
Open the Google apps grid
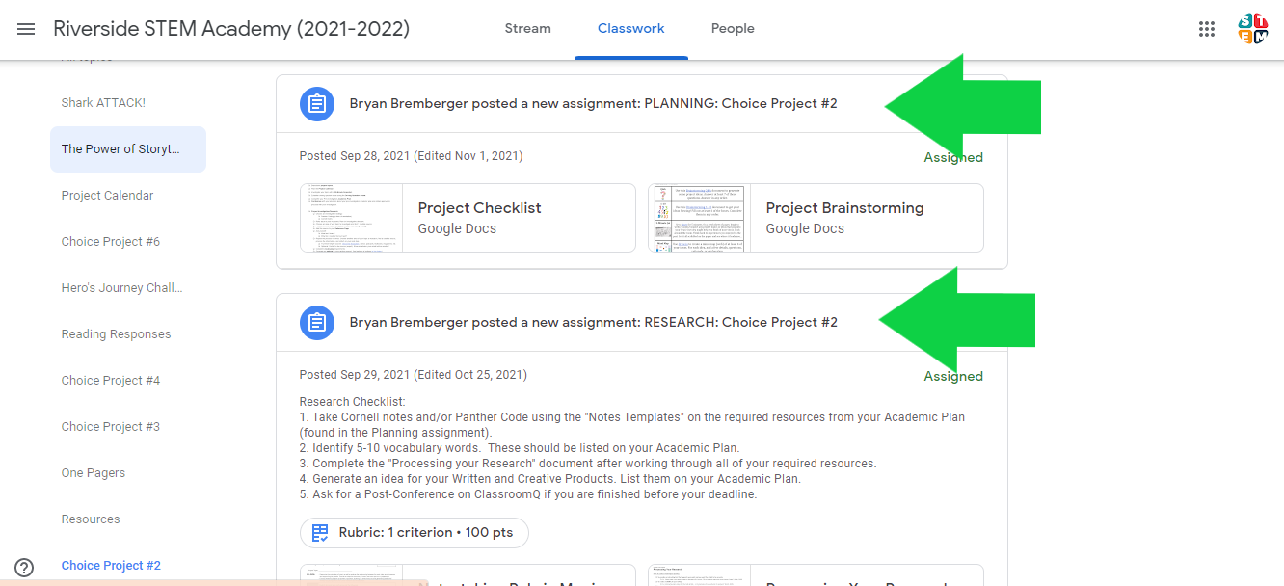1207,29
